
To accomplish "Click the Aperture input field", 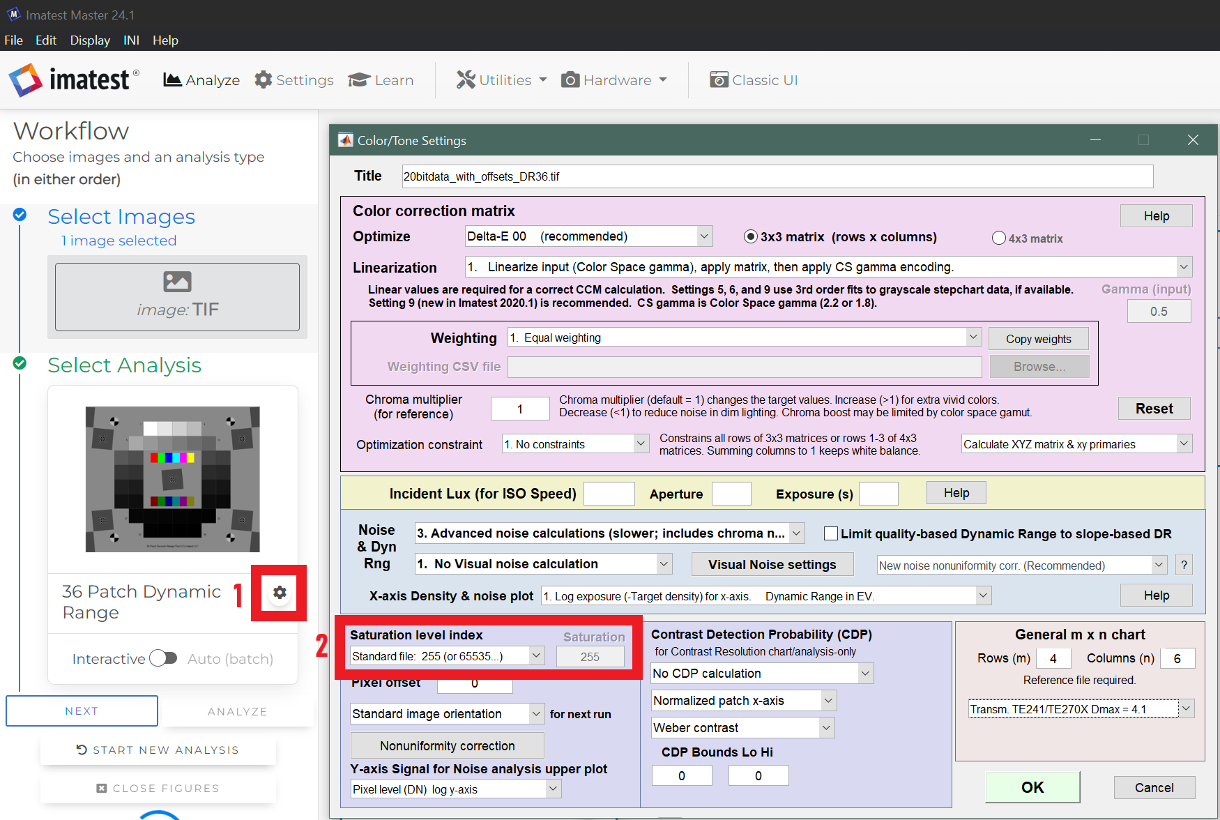I will pos(731,494).
